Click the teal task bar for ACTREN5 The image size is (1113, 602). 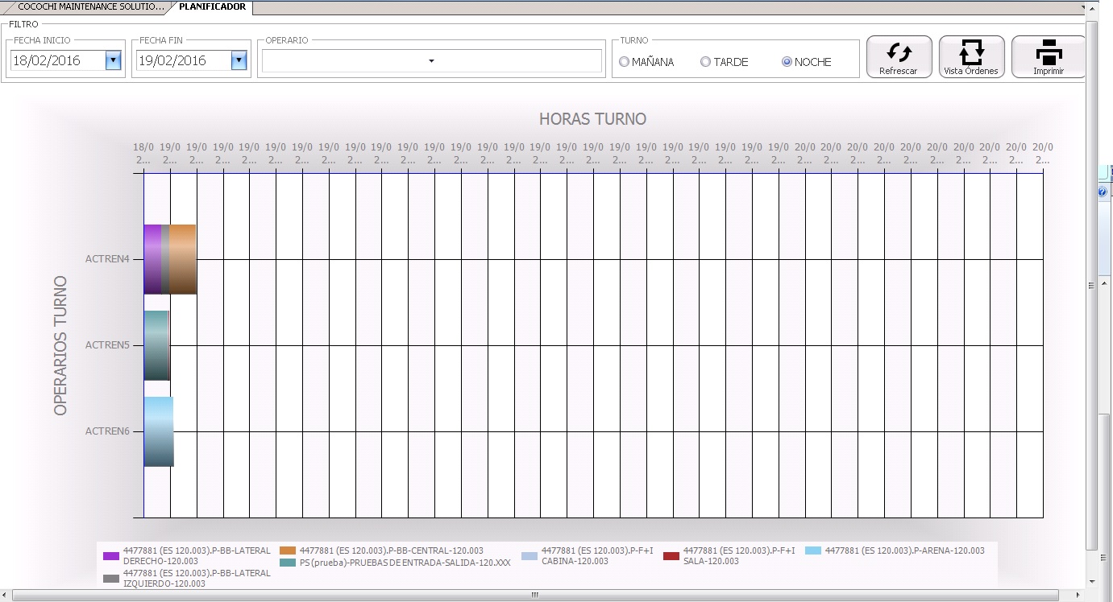(156, 345)
